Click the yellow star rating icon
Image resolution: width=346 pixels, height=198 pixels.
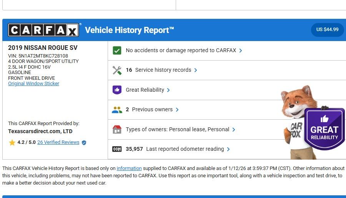12,142
